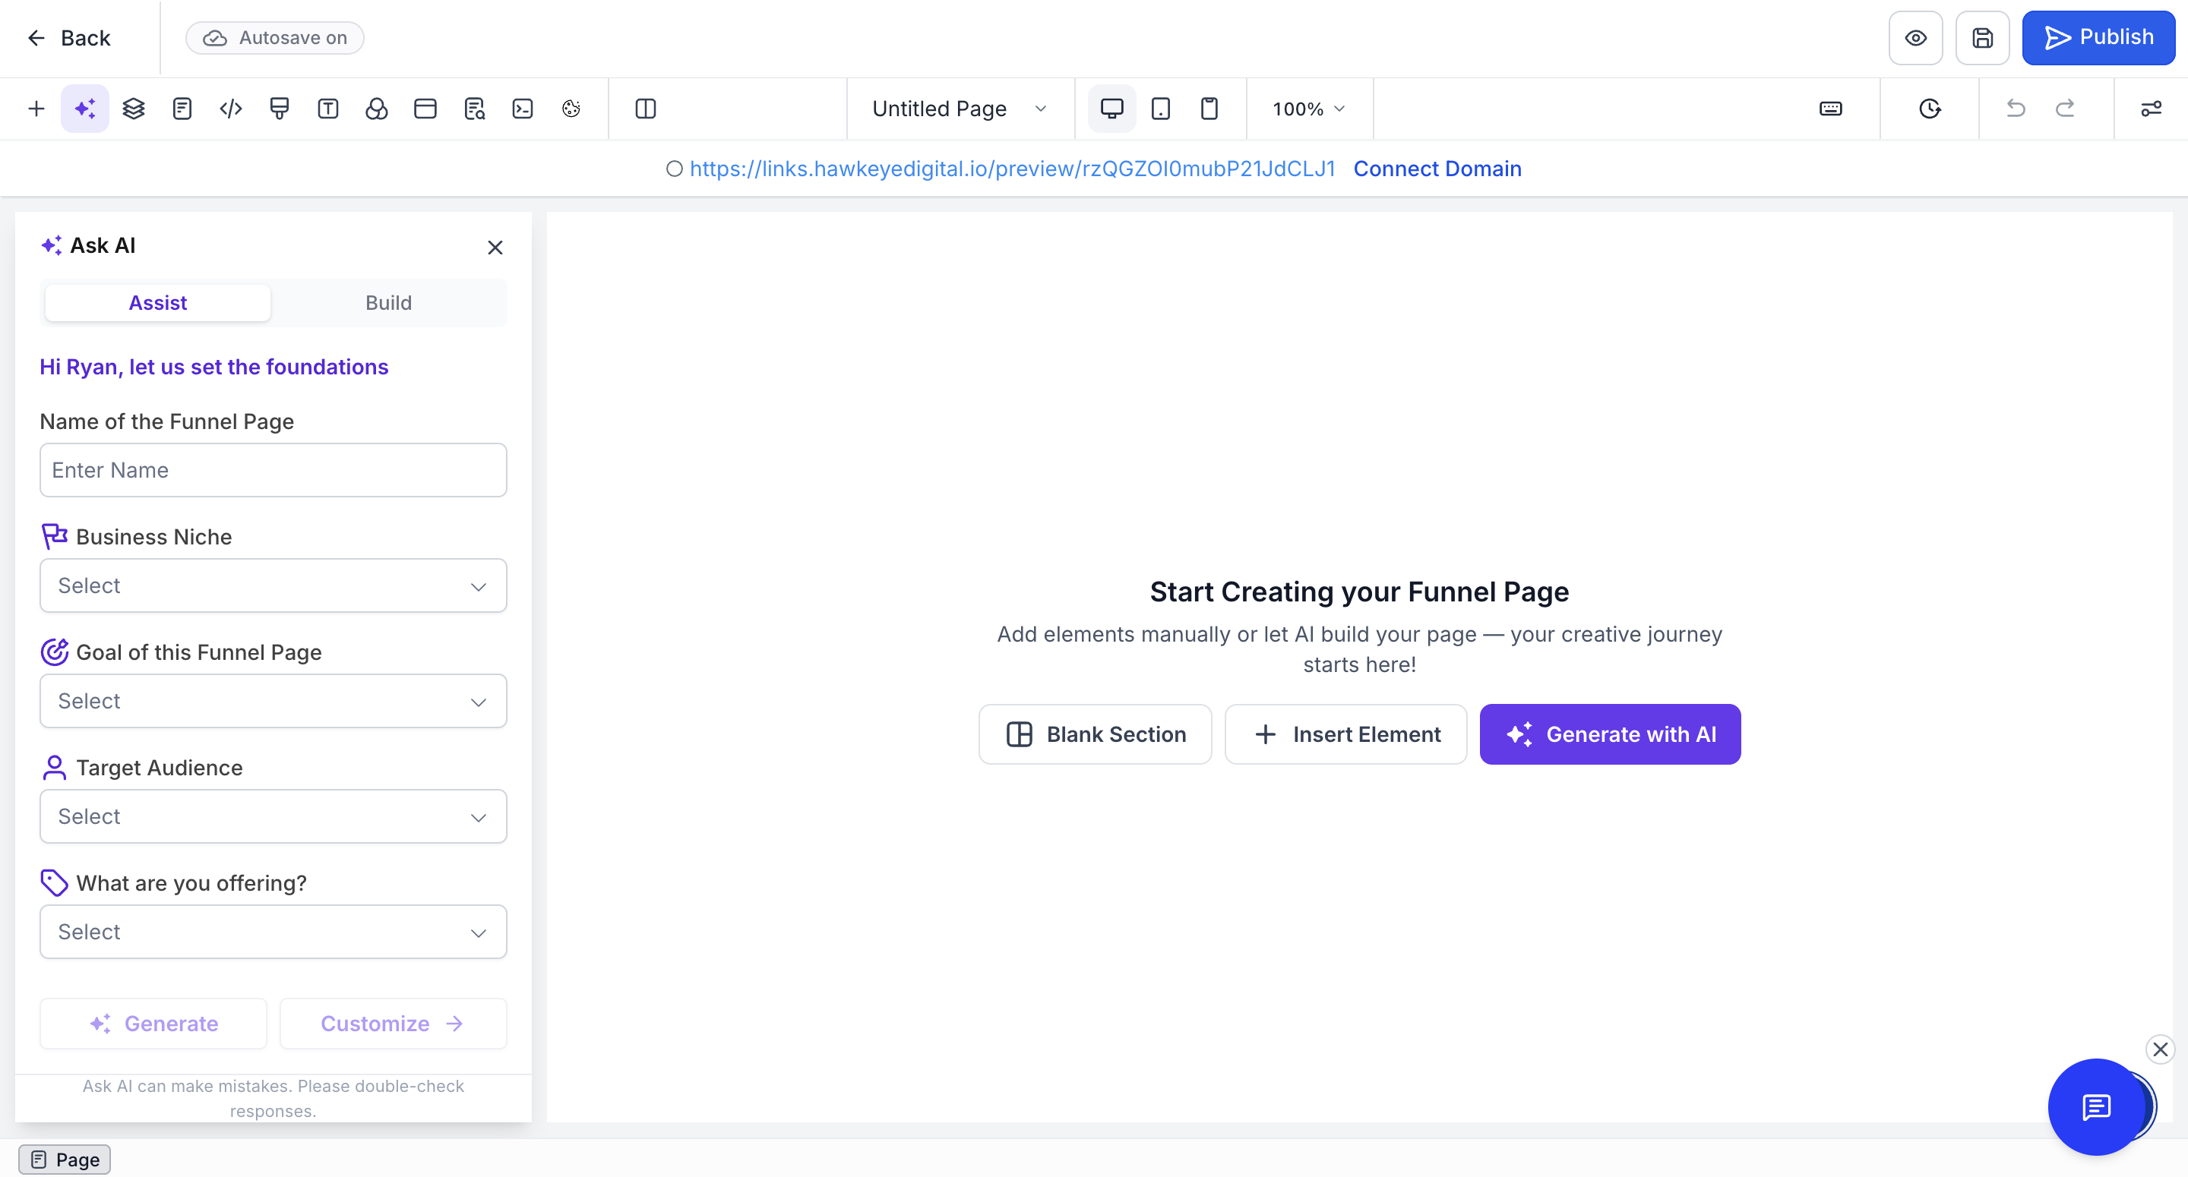The image size is (2188, 1177).
Task: Focus the Enter Name input field
Action: click(x=273, y=471)
